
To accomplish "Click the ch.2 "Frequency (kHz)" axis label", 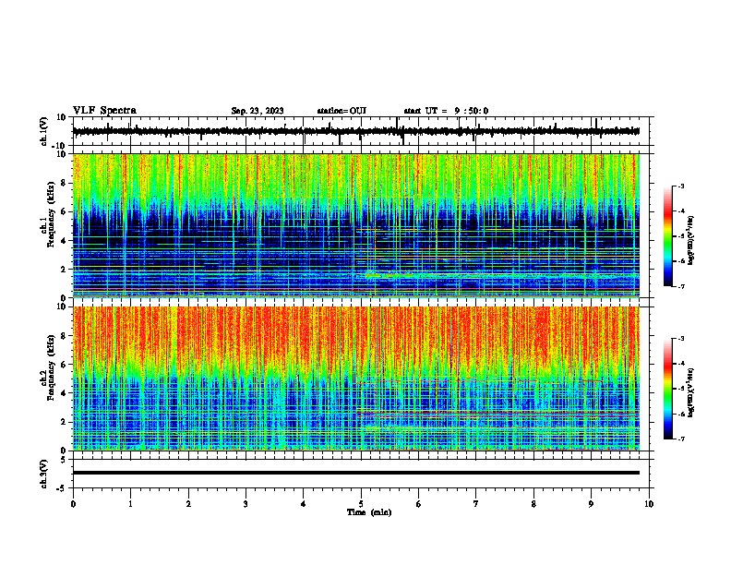I will [51, 367].
